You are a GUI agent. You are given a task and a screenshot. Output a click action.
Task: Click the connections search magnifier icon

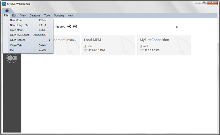pyautogui.click(x=177, y=27)
